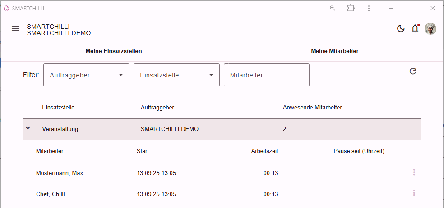This screenshot has height=208, width=444.
Task: Click the Mustermann, Max employee row
Action: [225, 173]
